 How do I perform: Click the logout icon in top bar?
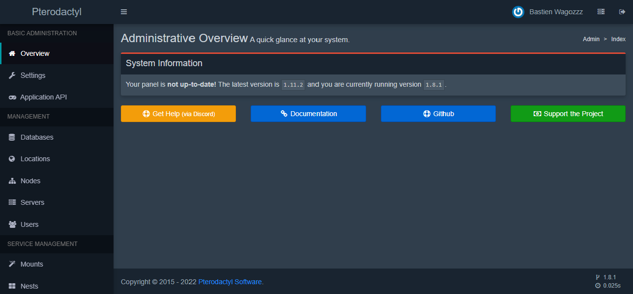(x=622, y=12)
